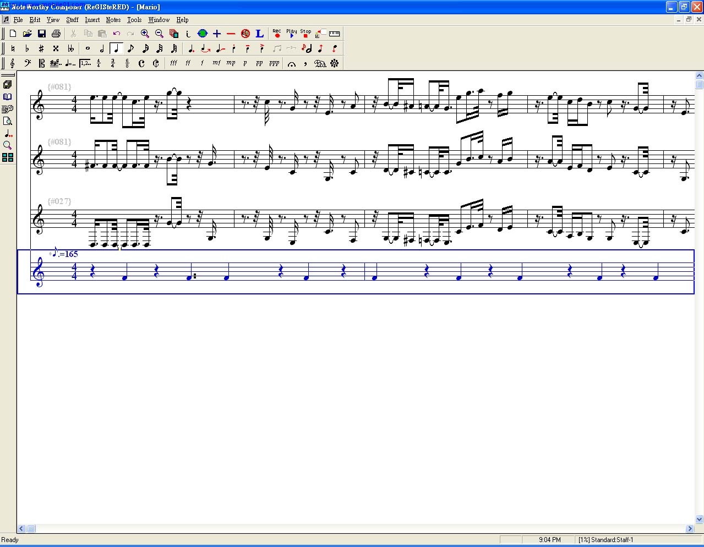
Task: Select eighth note duration
Action: click(130, 48)
